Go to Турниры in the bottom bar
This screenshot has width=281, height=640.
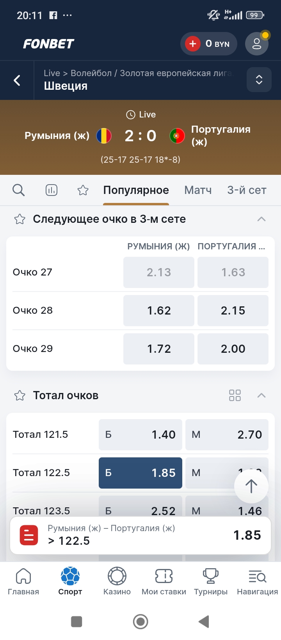click(211, 581)
